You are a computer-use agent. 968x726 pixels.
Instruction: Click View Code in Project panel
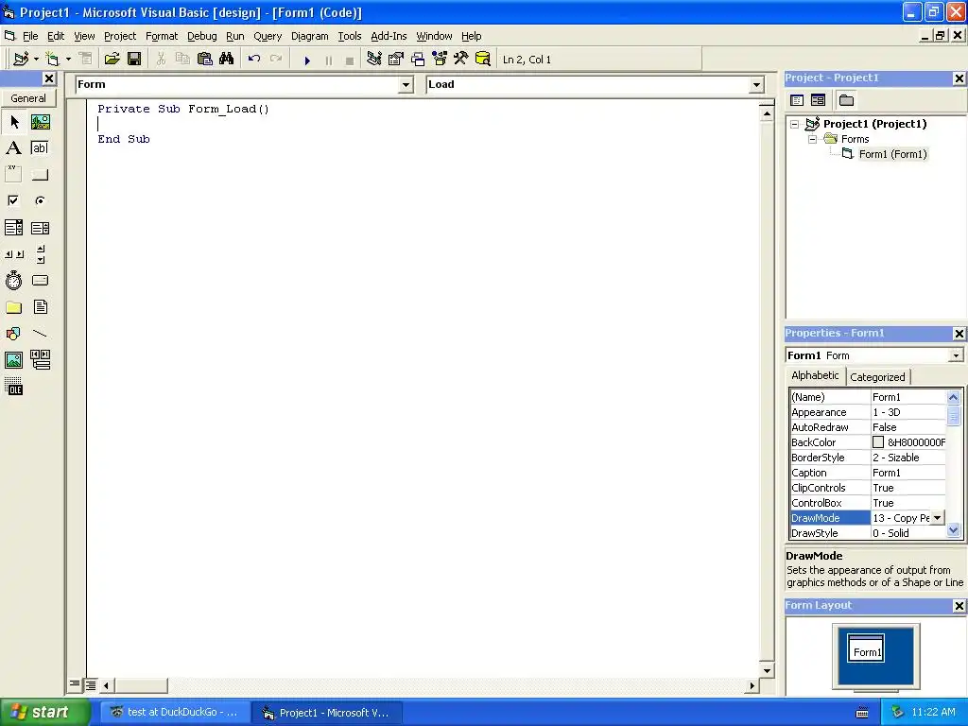coord(797,100)
